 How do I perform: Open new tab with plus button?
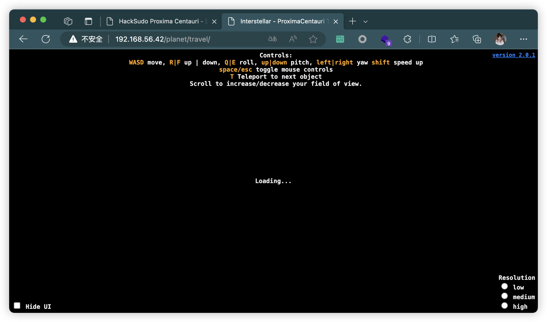(352, 21)
